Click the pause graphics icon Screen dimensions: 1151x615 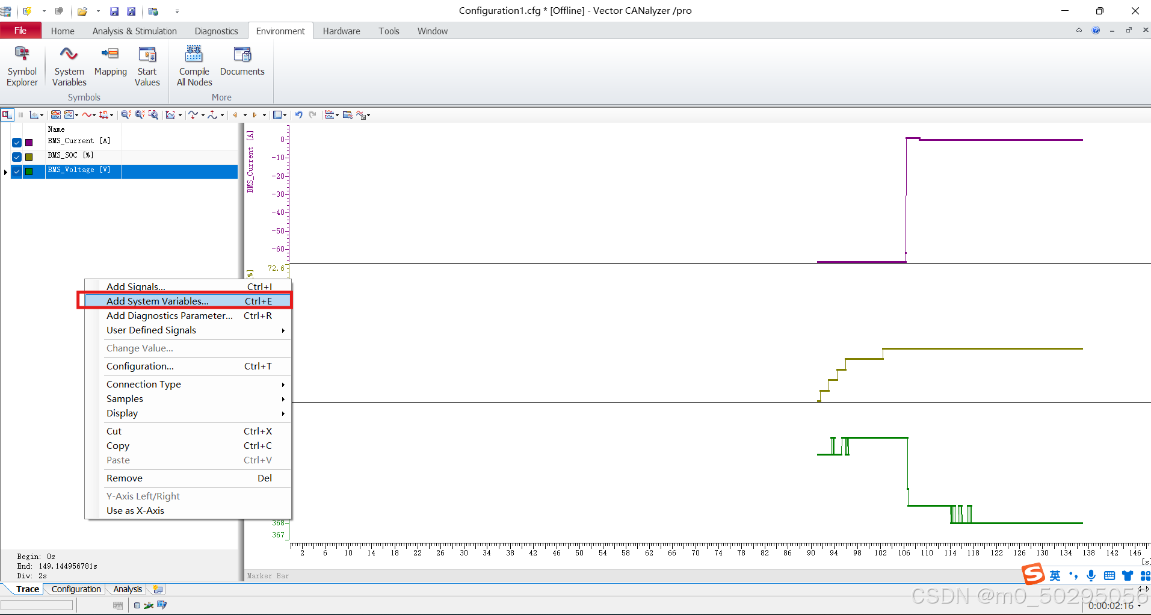pos(20,115)
